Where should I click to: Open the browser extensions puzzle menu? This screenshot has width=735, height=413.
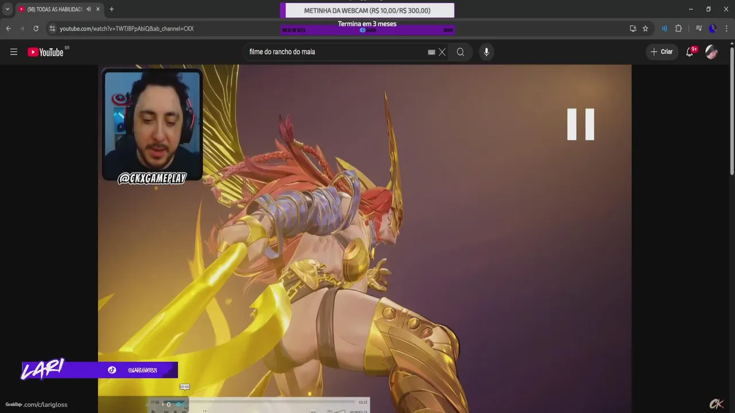pyautogui.click(x=678, y=29)
